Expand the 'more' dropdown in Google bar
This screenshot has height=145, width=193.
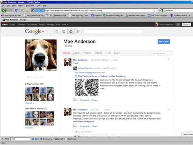pyautogui.click(x=65, y=24)
